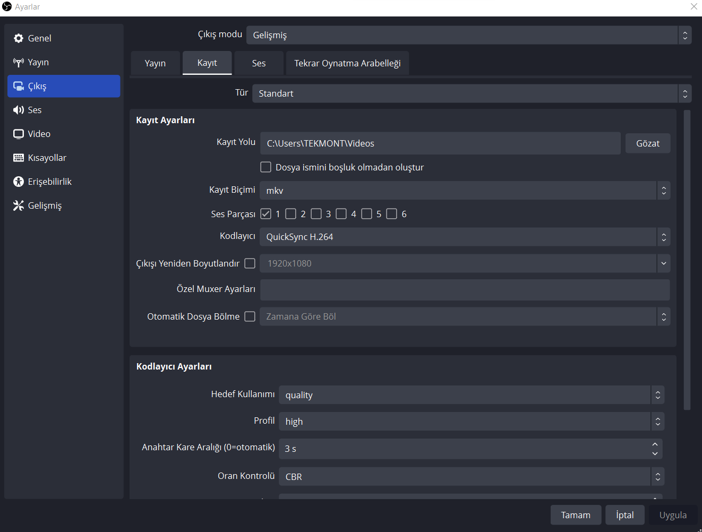
Task: Click the Özel Muxer Ayarları field
Action: pos(465,290)
